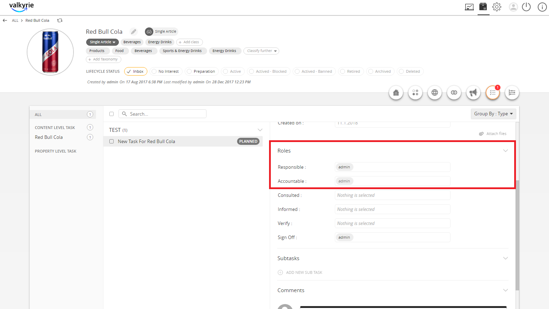The height and width of the screenshot is (309, 549).
Task: Select the Archived lifecycle status
Action: (380, 71)
